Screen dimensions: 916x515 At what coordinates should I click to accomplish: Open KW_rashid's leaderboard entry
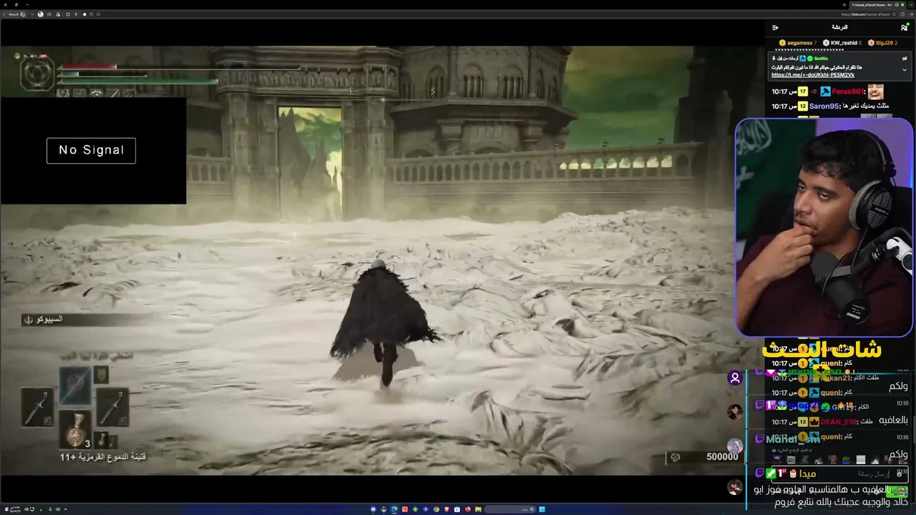tap(842, 43)
